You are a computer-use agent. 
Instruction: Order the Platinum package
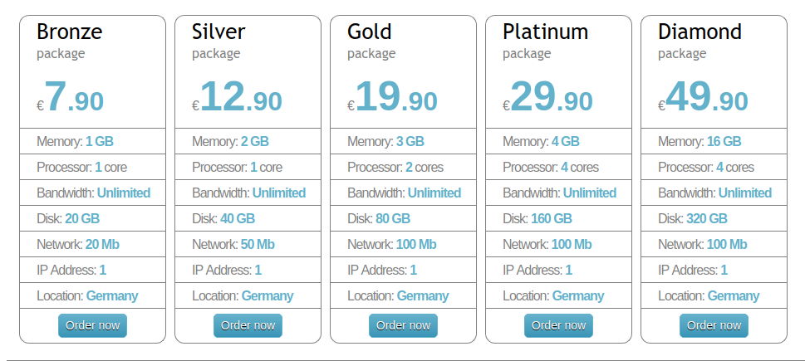558,325
